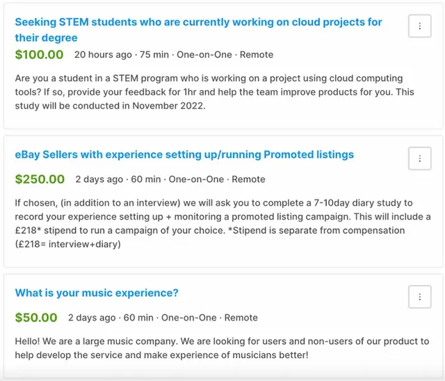Viewport: 445px width, 381px height.
Task: Open the 'Seeking STEM students' study title link
Action: coord(198,30)
